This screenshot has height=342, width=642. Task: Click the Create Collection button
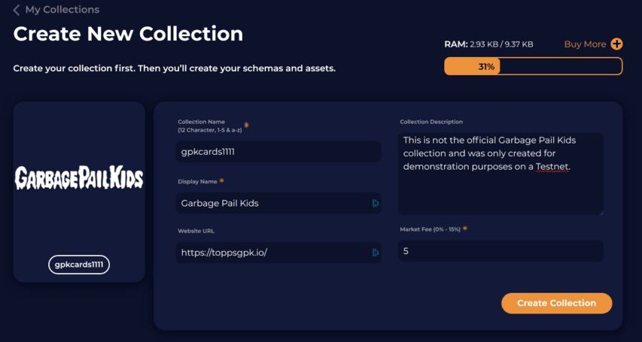point(556,303)
